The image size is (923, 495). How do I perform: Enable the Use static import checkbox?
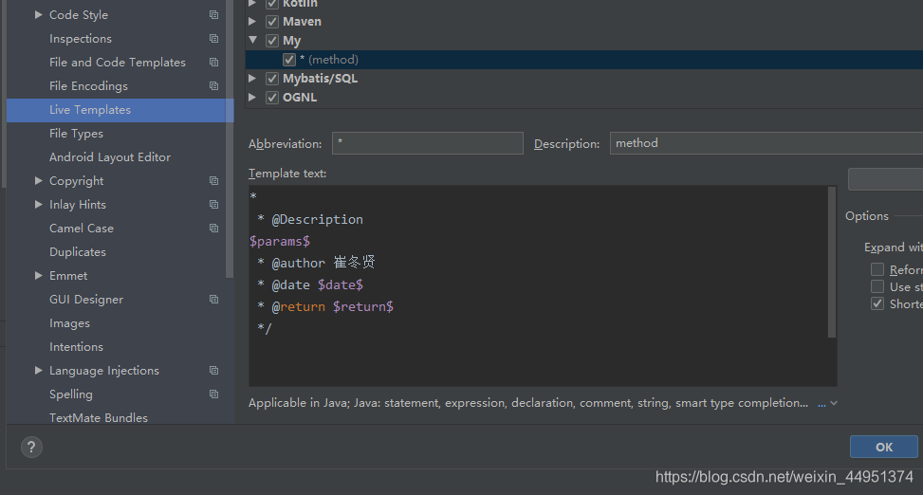[877, 286]
